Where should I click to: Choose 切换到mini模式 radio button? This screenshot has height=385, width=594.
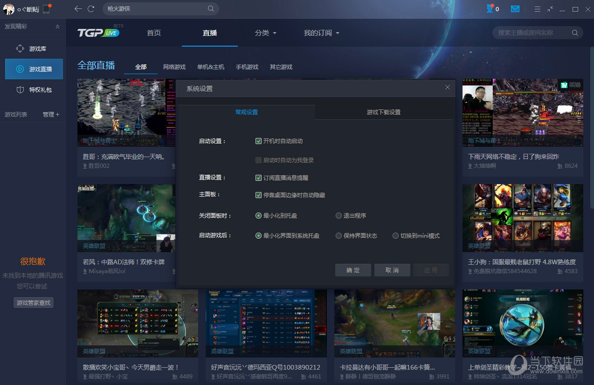pyautogui.click(x=395, y=236)
